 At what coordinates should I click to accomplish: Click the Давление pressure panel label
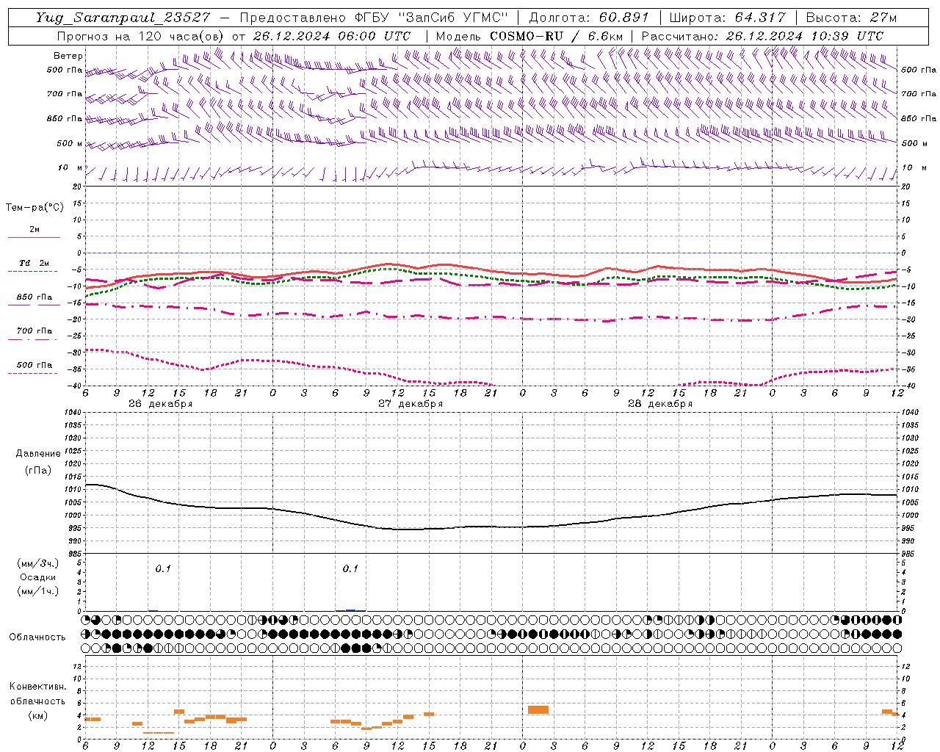coord(38,454)
